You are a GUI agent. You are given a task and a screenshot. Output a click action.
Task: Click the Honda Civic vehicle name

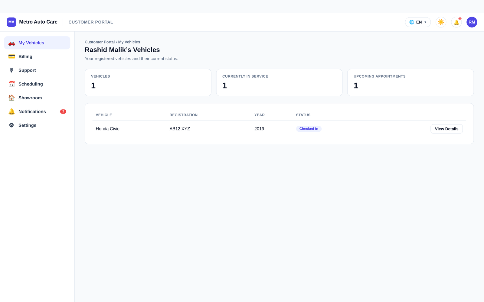point(107,129)
